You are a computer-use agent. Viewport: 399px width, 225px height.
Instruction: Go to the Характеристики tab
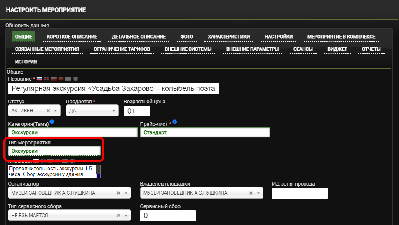(x=228, y=37)
